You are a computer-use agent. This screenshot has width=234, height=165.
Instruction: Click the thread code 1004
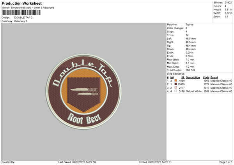pos(206,91)
